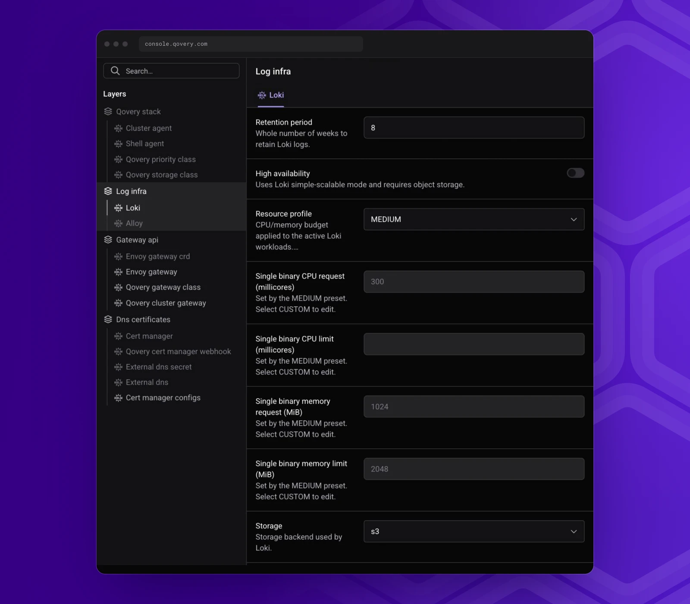Click the helm icon beside Alloy
690x604 pixels.
pyautogui.click(x=118, y=223)
